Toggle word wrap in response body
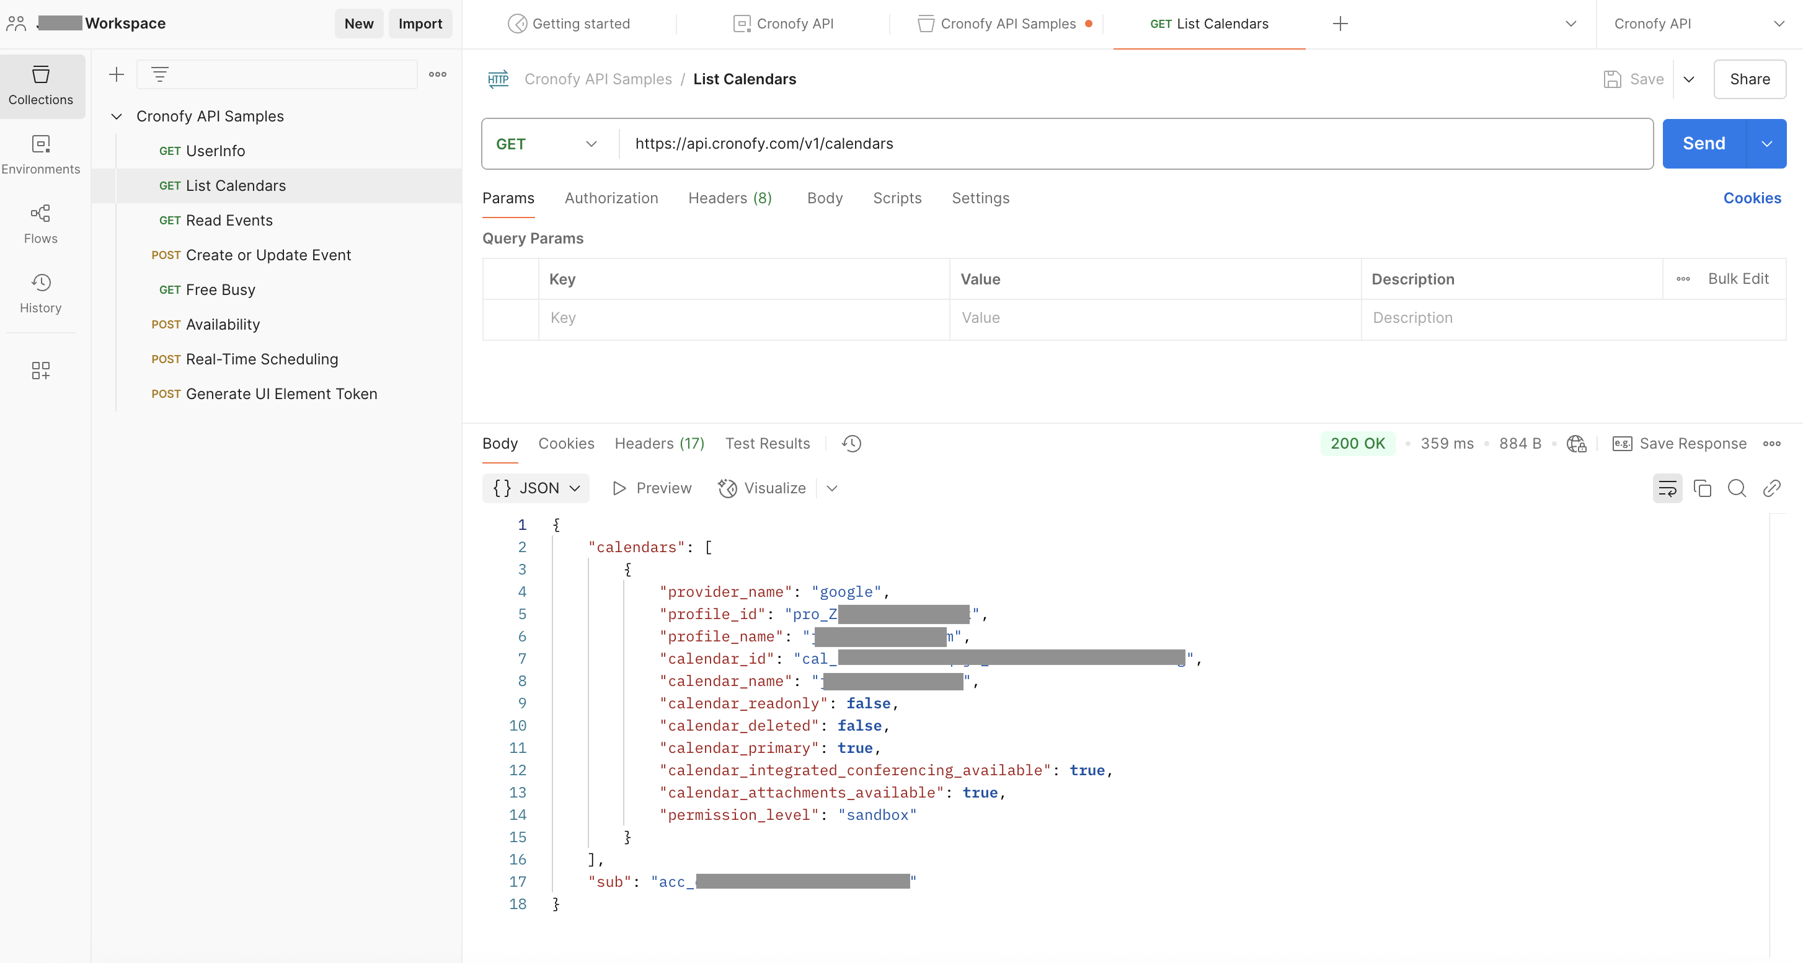Image resolution: width=1803 pixels, height=963 pixels. point(1668,488)
